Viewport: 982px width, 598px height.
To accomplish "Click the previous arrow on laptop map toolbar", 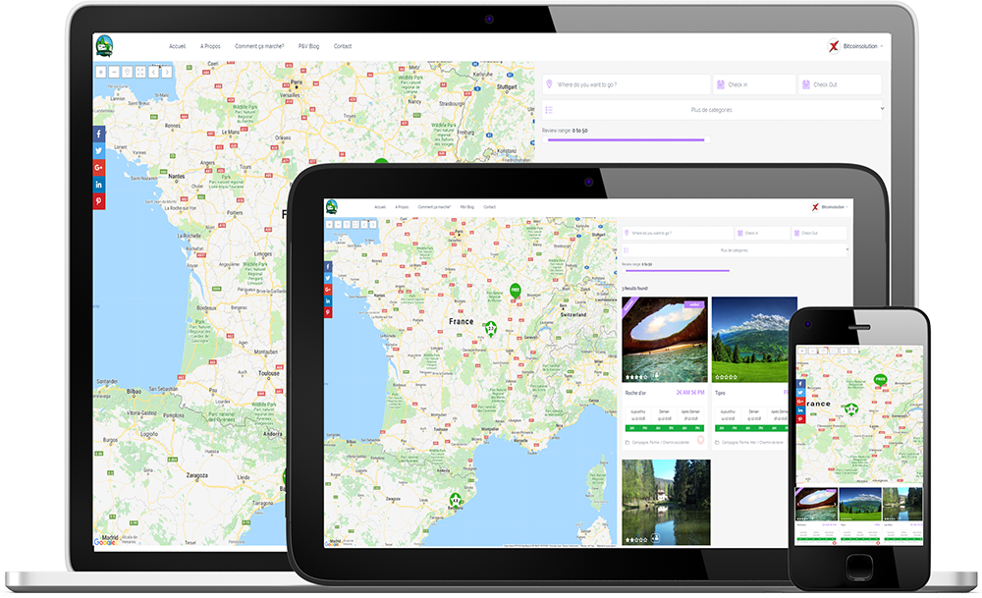I will point(153,72).
